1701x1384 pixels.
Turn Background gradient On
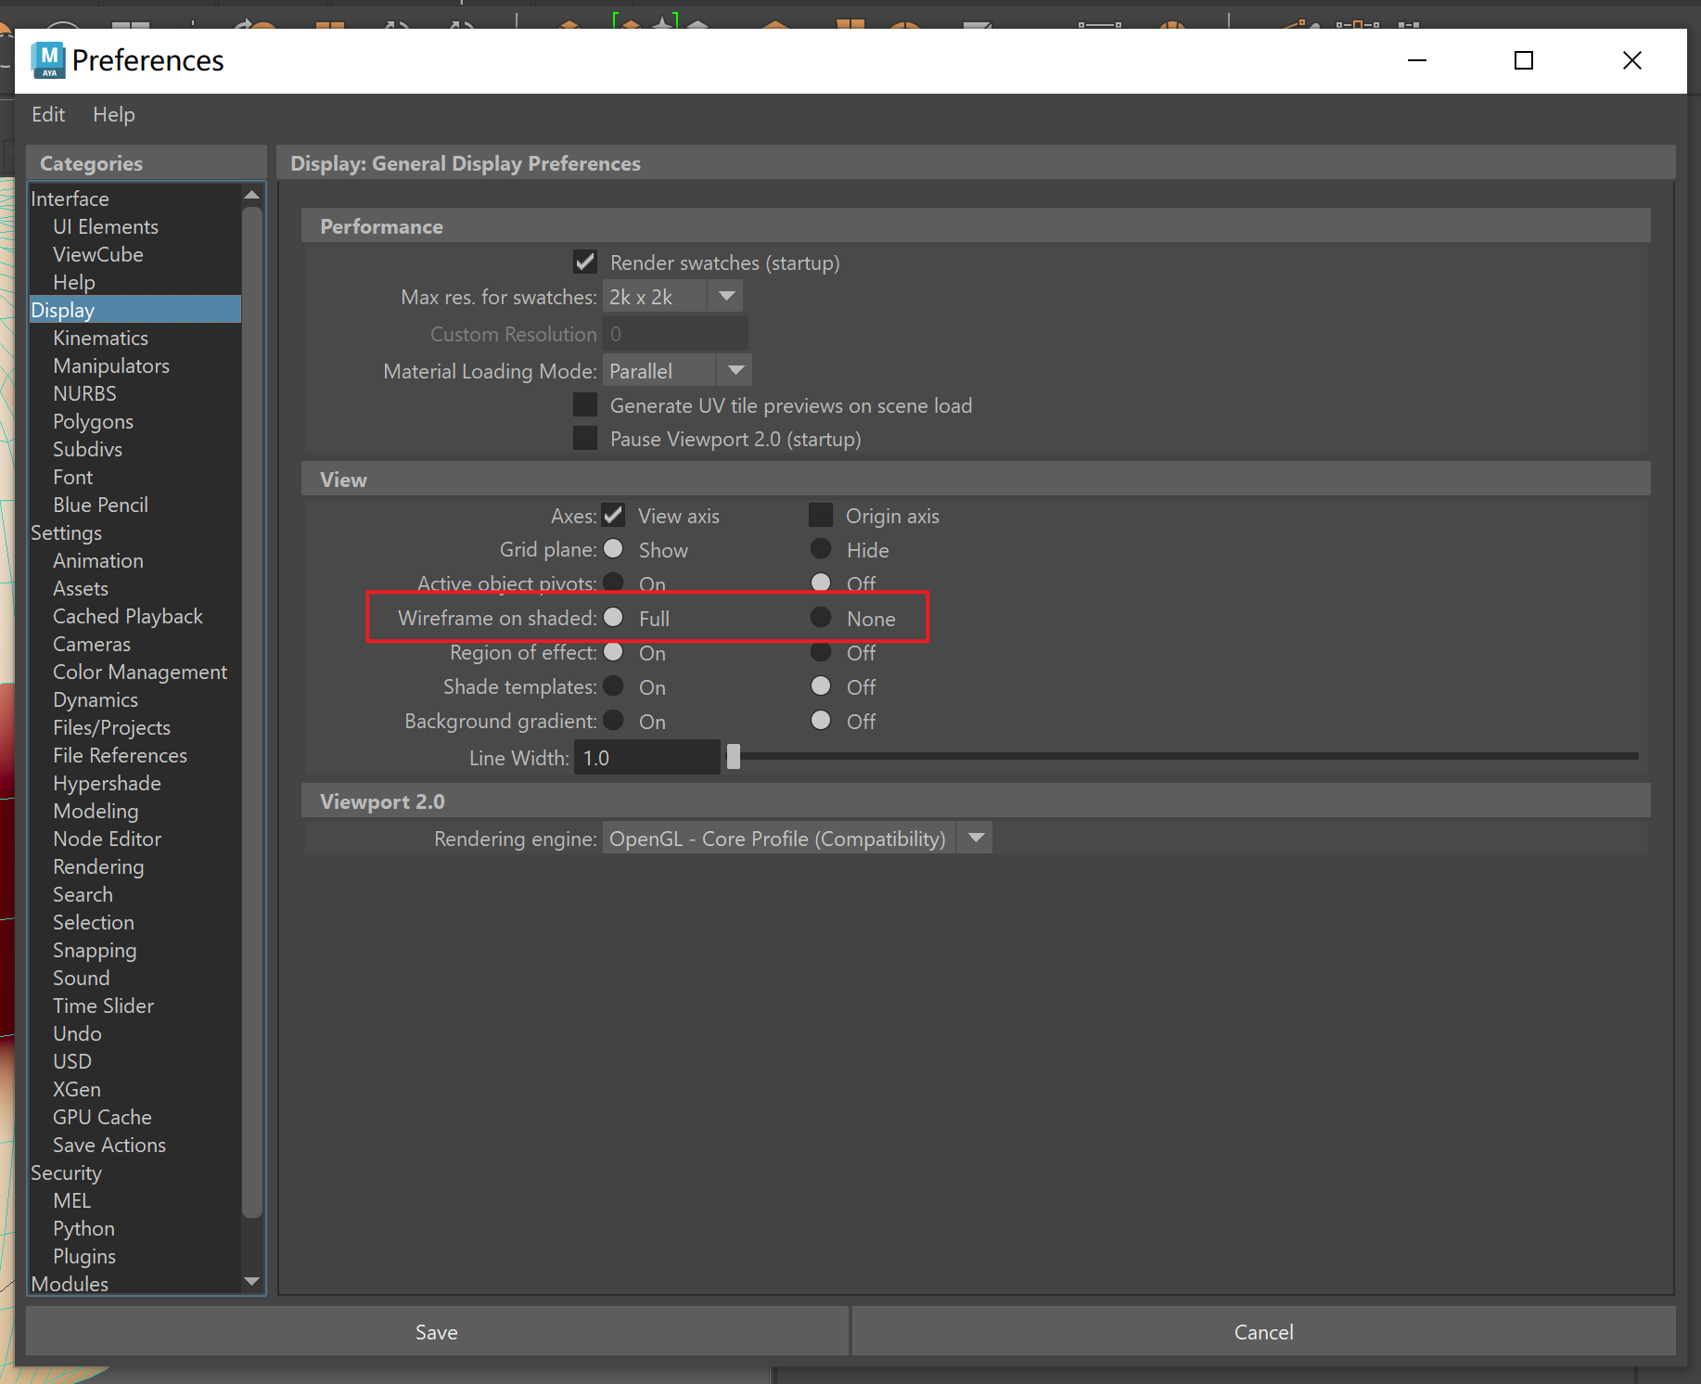point(613,721)
